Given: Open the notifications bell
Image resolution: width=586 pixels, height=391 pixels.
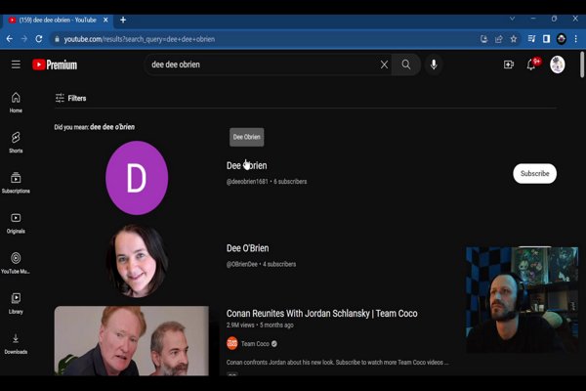Looking at the screenshot, I should (x=531, y=65).
